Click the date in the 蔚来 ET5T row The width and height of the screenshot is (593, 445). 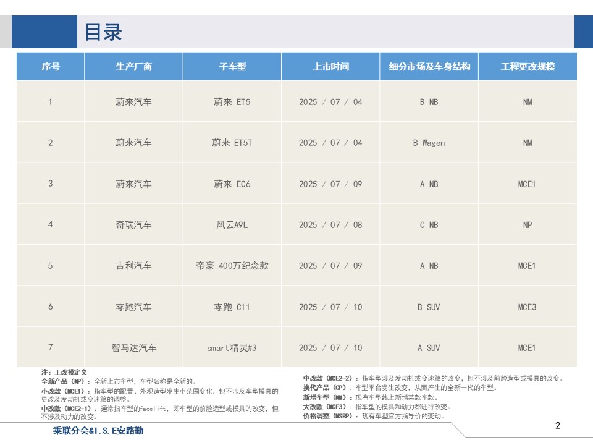[330, 143]
